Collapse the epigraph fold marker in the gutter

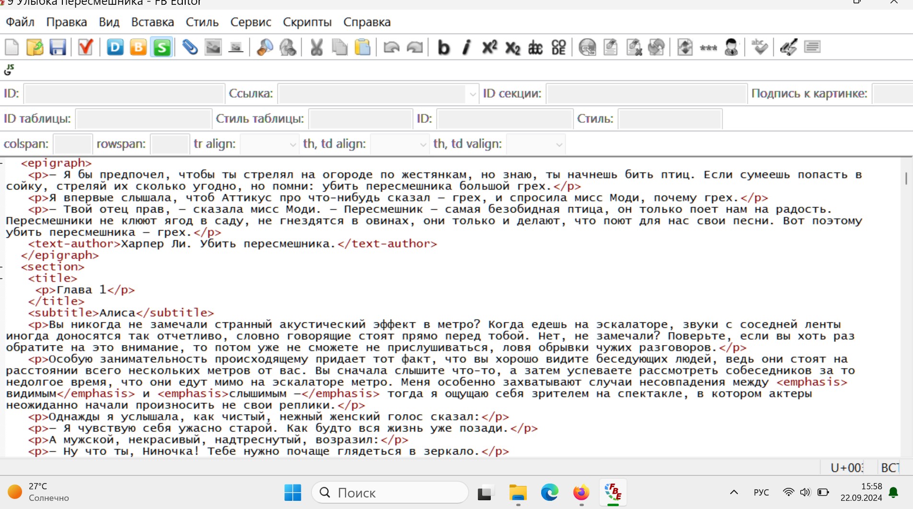coord(2,163)
